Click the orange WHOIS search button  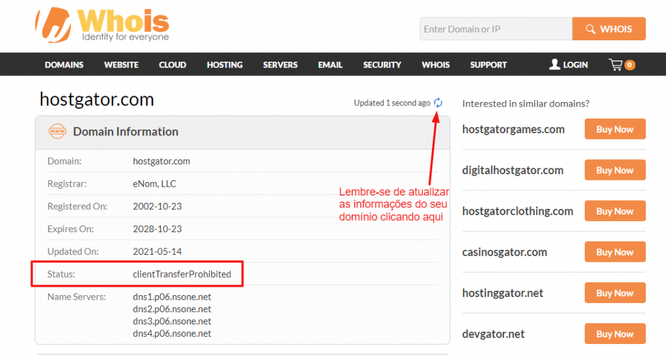(x=609, y=29)
